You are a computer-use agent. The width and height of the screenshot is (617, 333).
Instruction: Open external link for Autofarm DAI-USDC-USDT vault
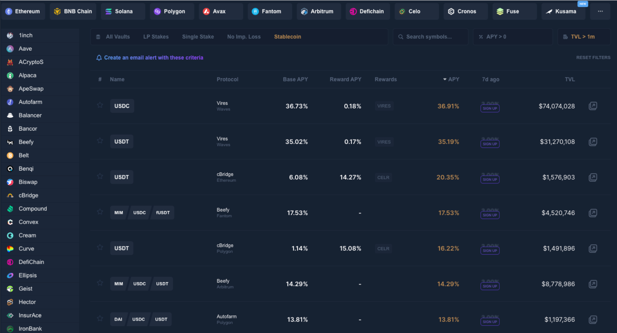click(x=593, y=319)
